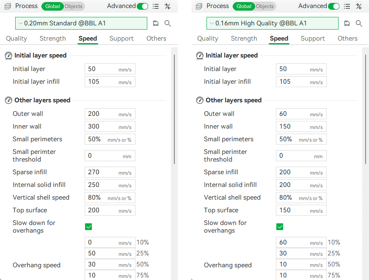Select Objects mode in the left panel

pyautogui.click(x=74, y=6)
